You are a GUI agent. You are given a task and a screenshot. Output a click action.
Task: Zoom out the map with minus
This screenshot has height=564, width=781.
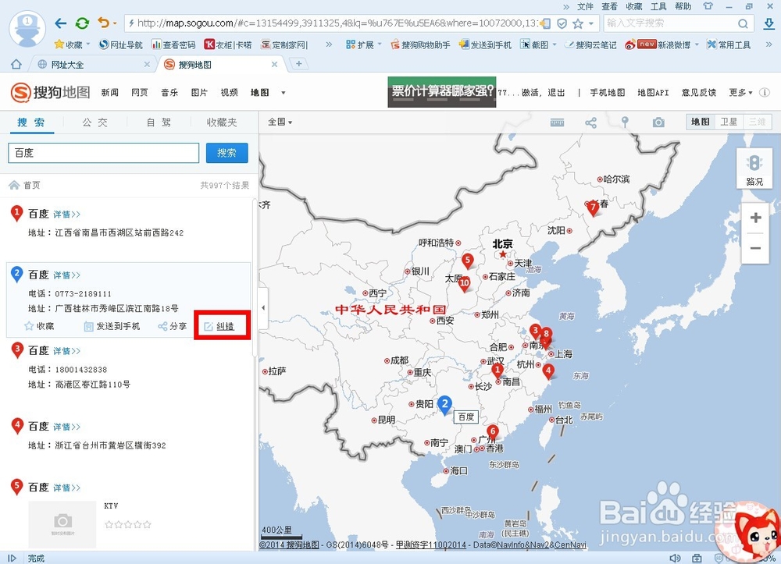755,248
